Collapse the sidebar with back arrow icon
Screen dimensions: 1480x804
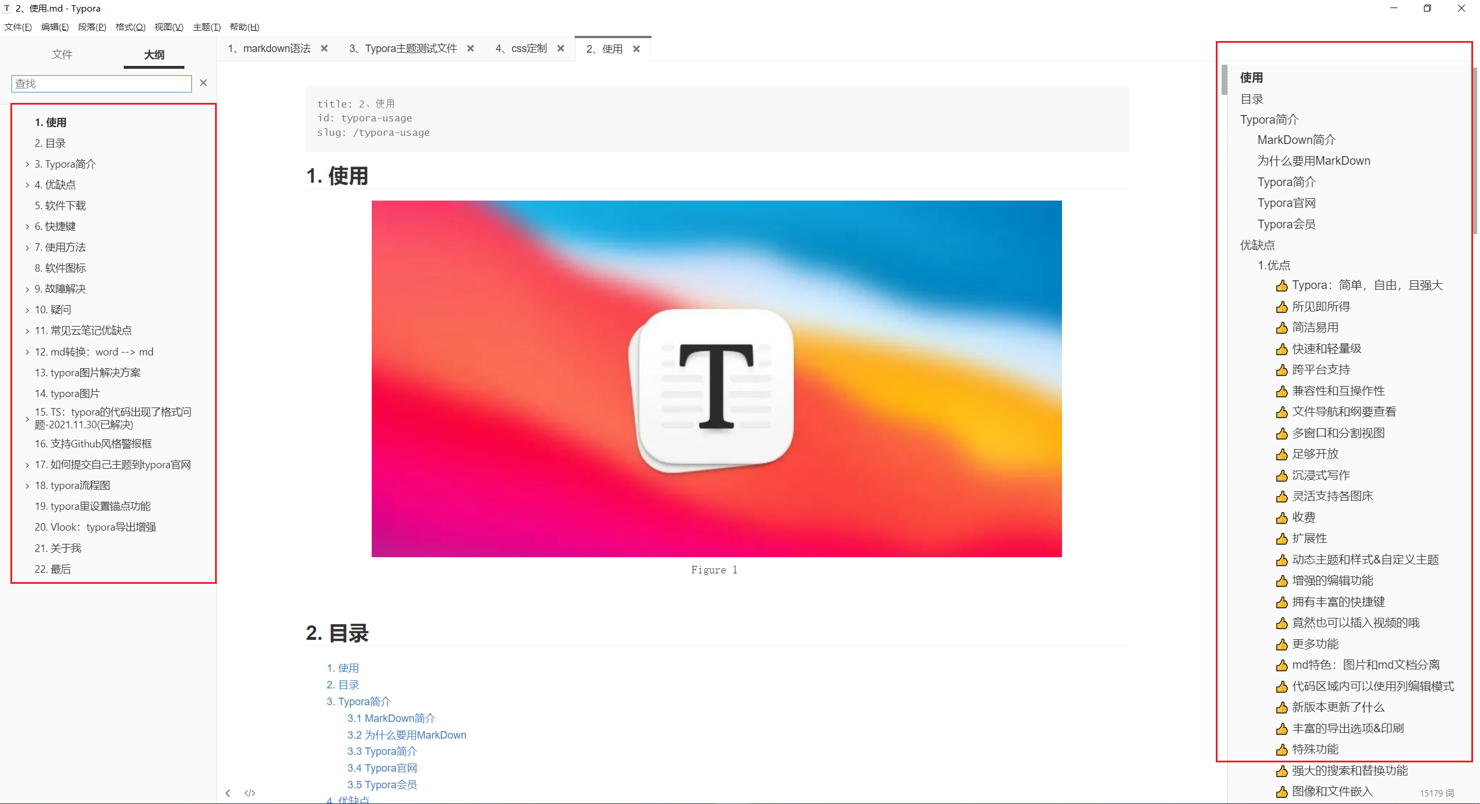(x=228, y=793)
